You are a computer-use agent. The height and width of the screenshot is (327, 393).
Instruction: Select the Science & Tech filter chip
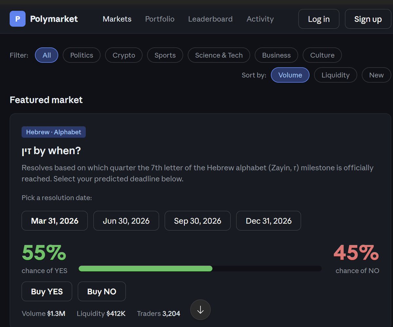pyautogui.click(x=219, y=55)
